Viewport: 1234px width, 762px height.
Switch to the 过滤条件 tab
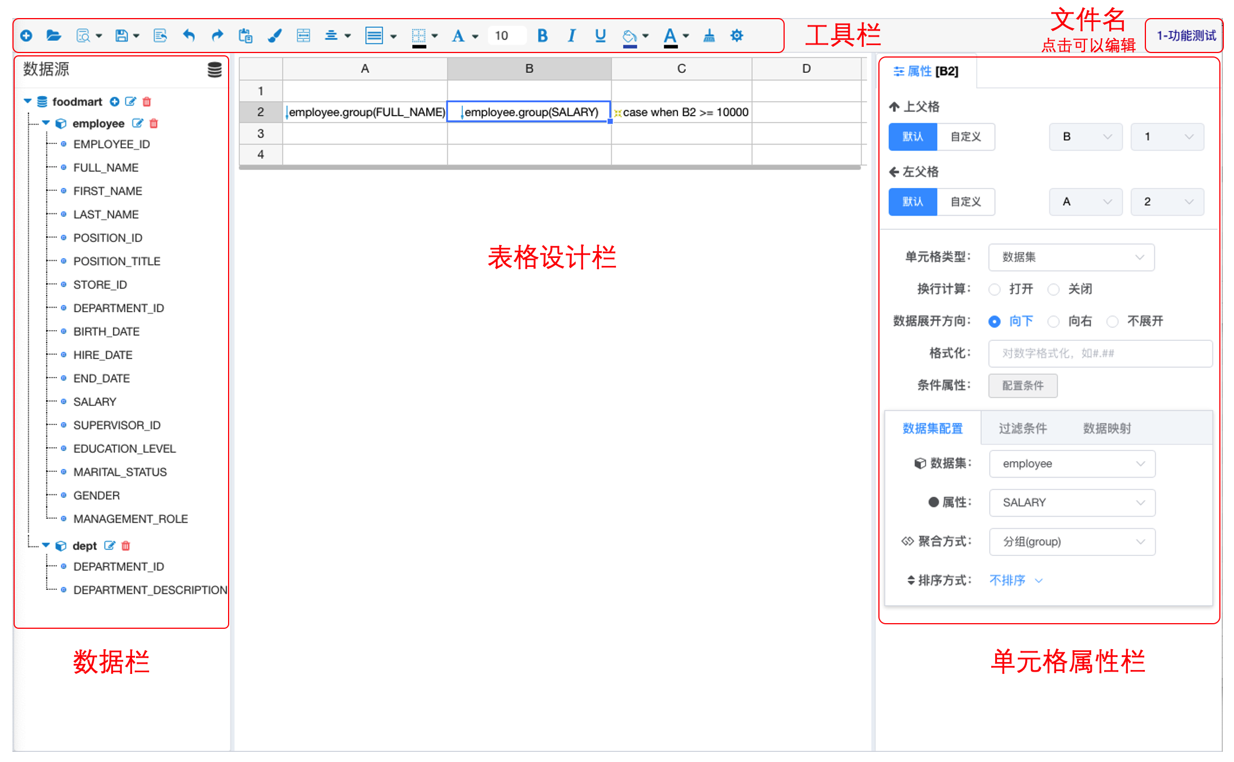tap(1022, 428)
